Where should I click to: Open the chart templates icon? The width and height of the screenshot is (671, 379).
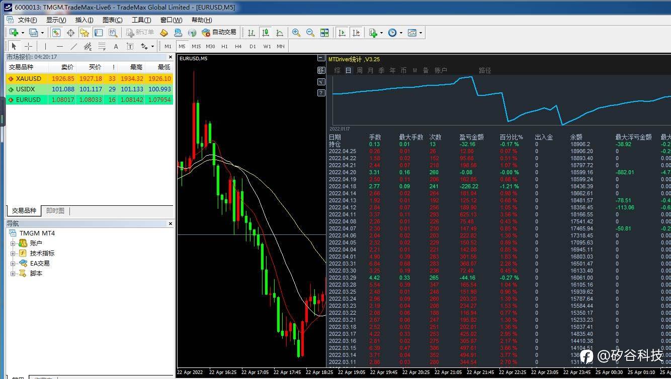[x=412, y=33]
